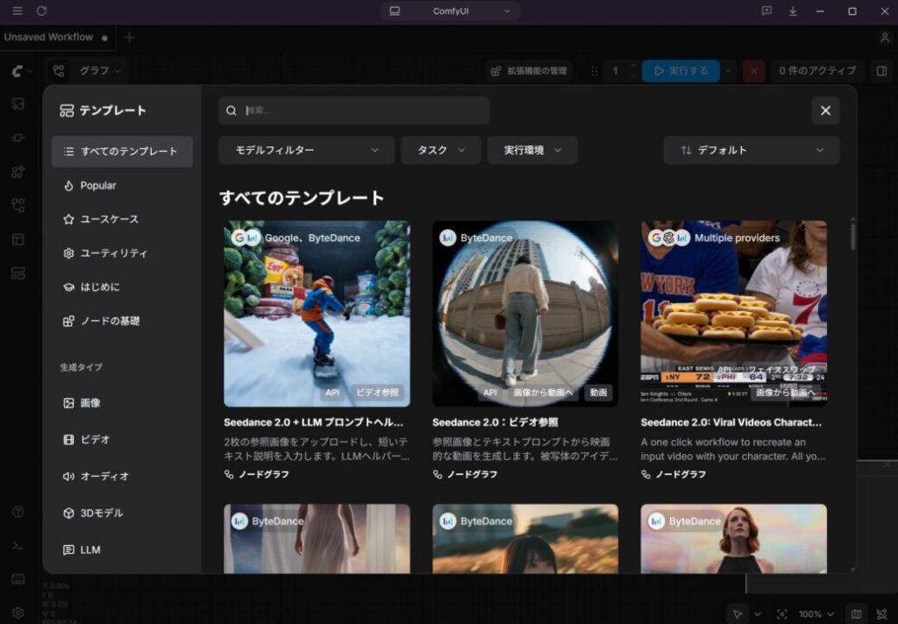
Task: Expand the pointer mode chevron at bottom right
Action: pos(757,613)
